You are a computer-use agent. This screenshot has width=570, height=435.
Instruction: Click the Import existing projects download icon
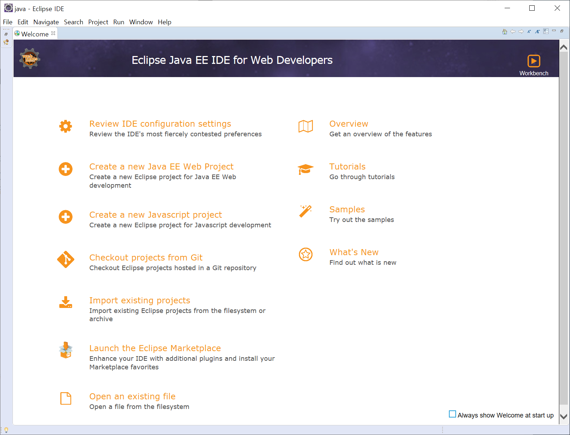[66, 302]
